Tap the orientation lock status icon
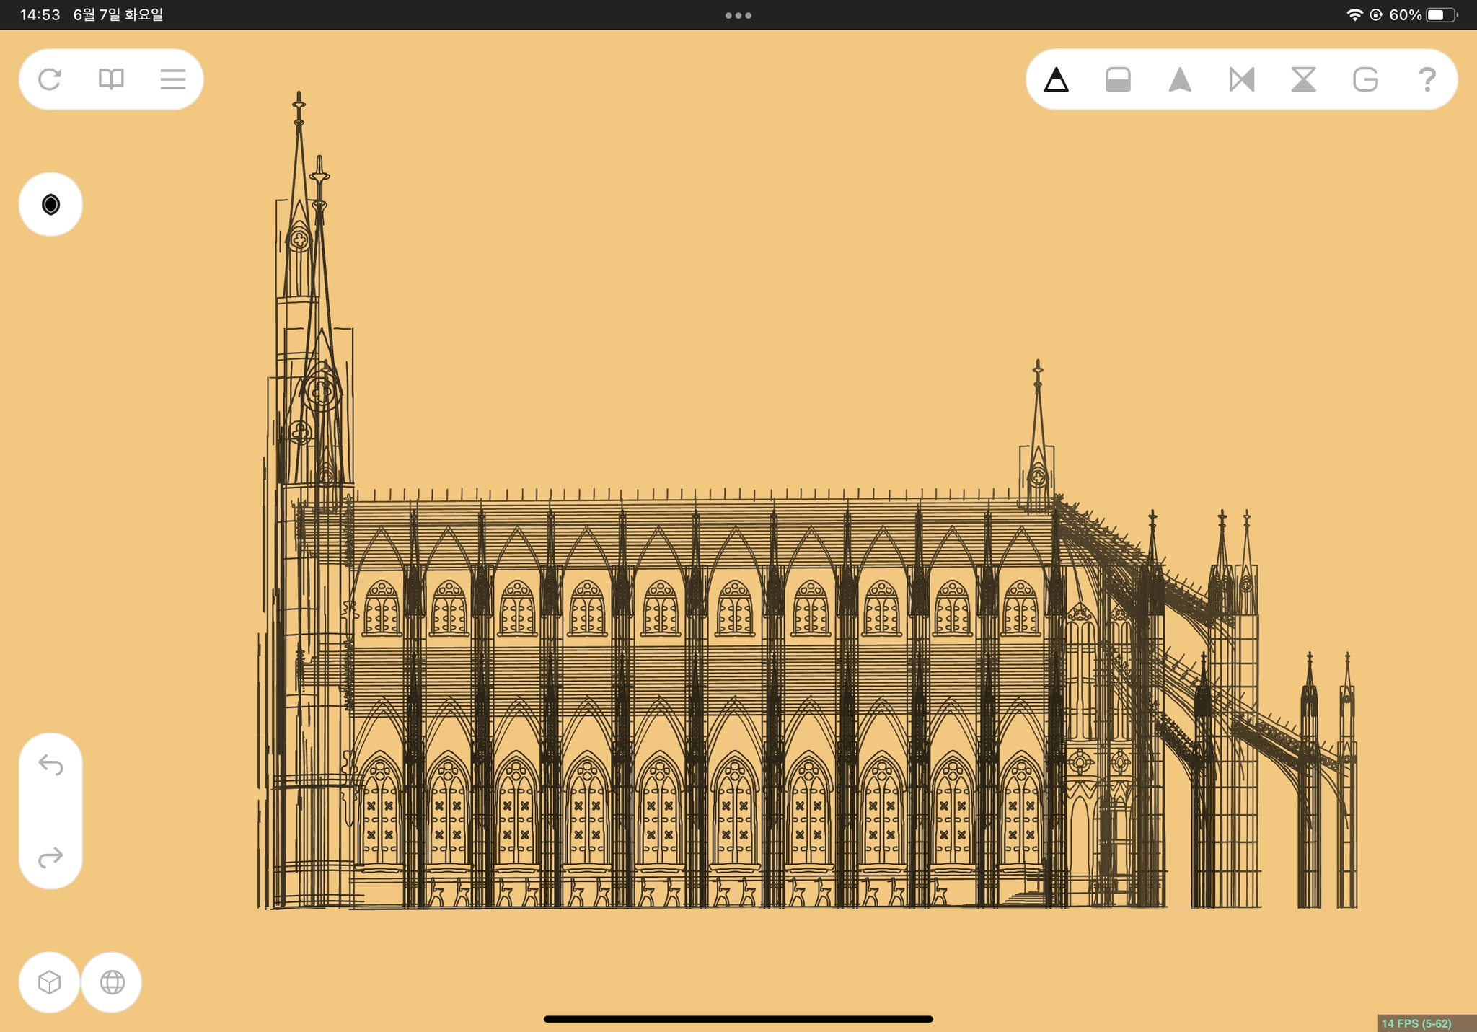Viewport: 1477px width, 1032px height. pyautogui.click(x=1376, y=15)
